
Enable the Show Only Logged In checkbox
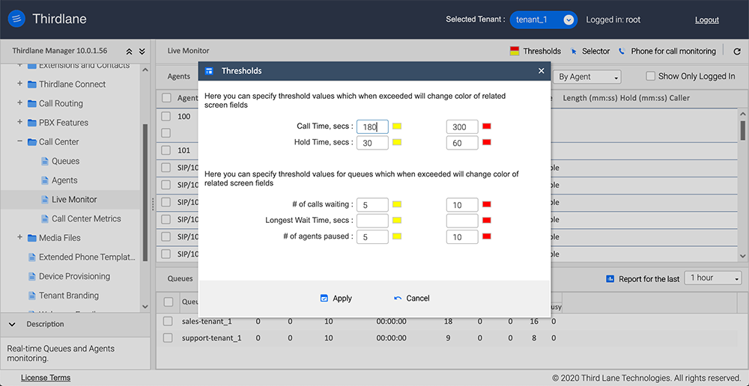click(651, 76)
